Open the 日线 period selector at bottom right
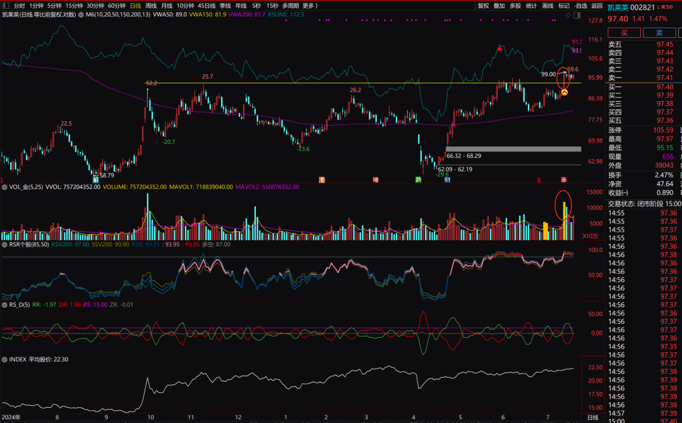The image size is (682, 423). tap(592, 417)
